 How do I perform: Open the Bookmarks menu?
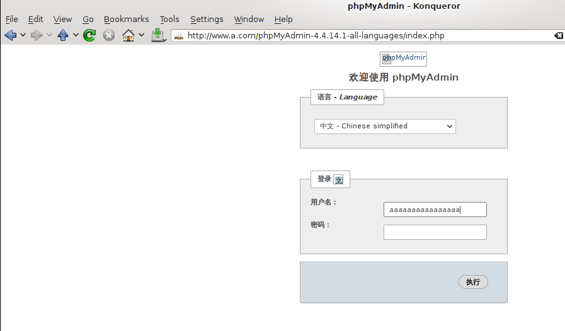[x=126, y=19]
